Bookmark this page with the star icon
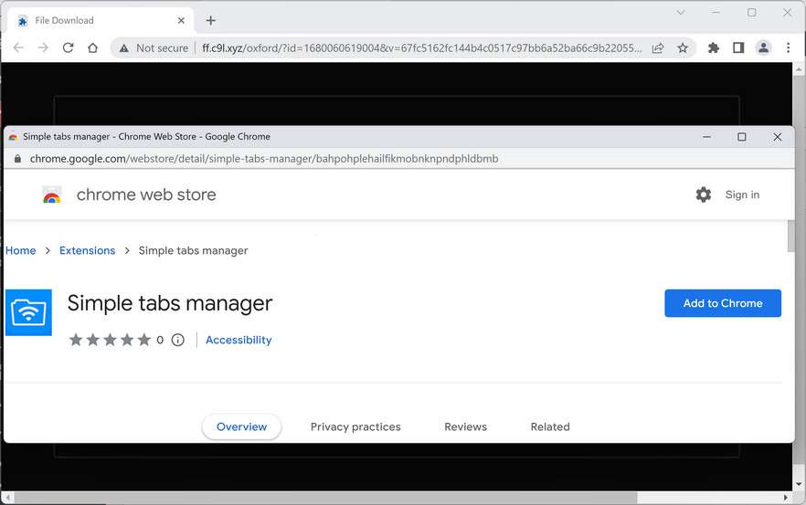Viewport: 806px width, 505px height. tap(683, 48)
